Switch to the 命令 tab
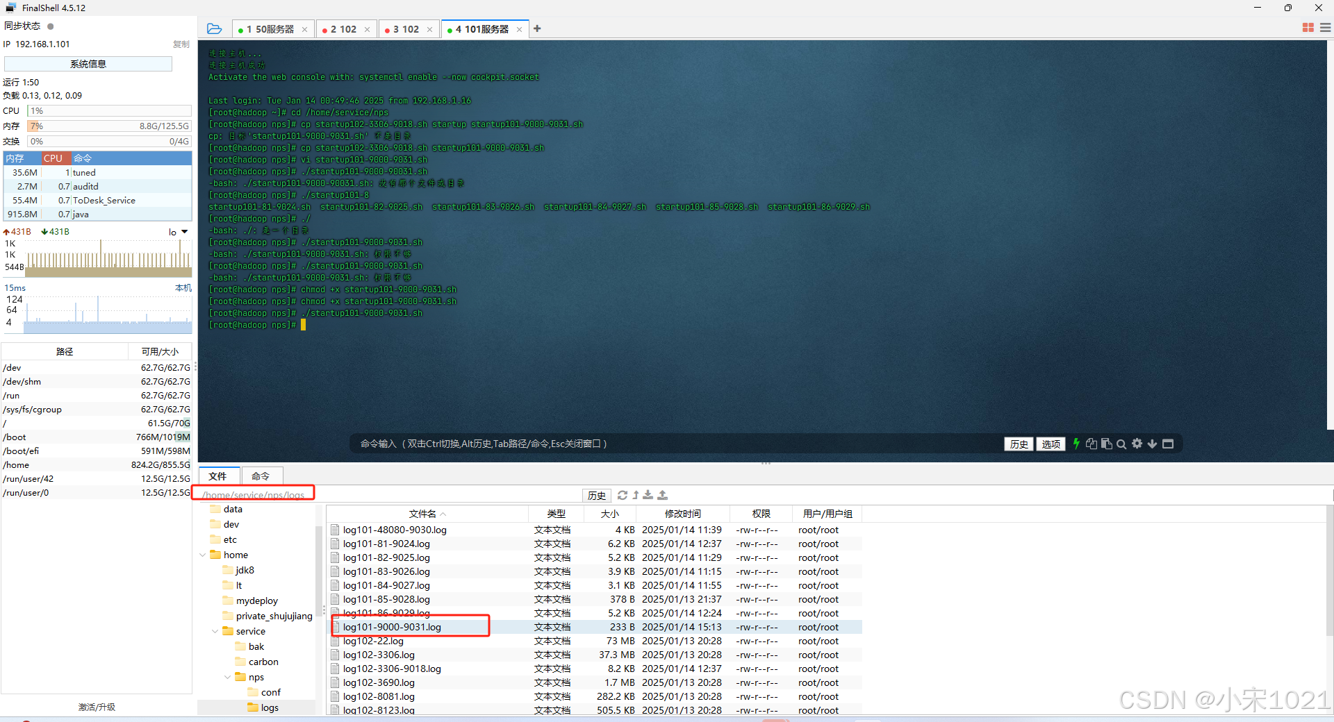The image size is (1334, 722). click(261, 476)
